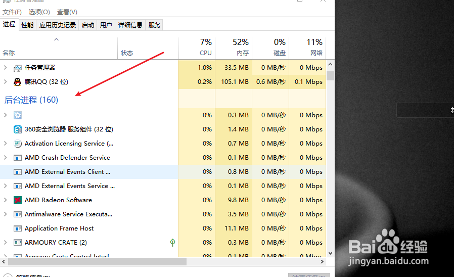
Task: Click the 0.6 MB/秒 disk cell
Action: click(x=271, y=82)
